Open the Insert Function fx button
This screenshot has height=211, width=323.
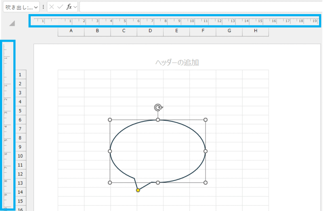(x=69, y=7)
